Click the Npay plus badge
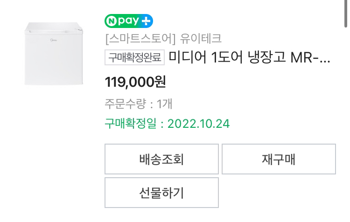Viewport: 350px width, 222px height. 129,21
